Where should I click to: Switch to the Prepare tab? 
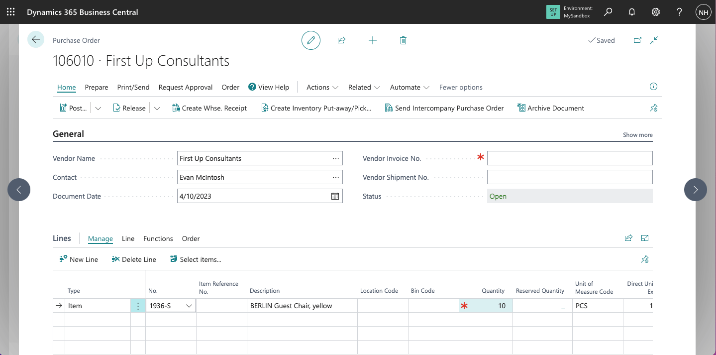point(97,87)
